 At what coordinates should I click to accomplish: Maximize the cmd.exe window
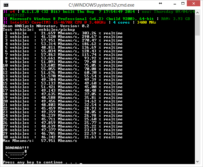click(x=183, y=4)
